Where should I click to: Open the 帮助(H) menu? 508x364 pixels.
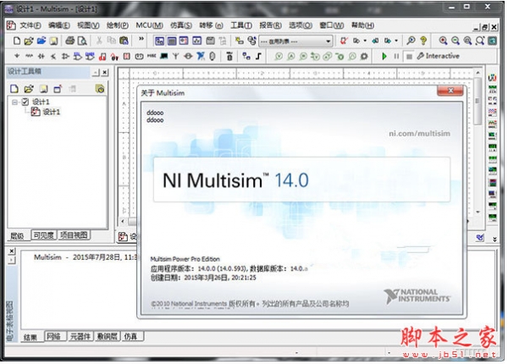(363, 25)
